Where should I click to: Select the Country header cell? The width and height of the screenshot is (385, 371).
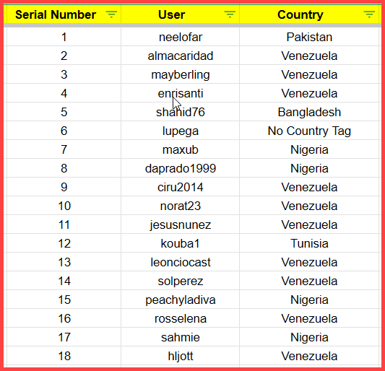(310, 14)
